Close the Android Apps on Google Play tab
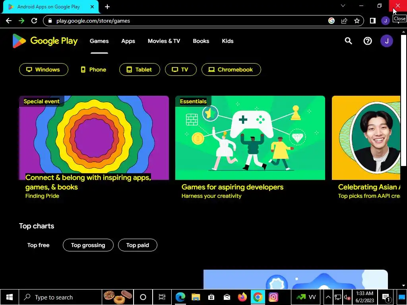The image size is (407, 305). click(92, 7)
